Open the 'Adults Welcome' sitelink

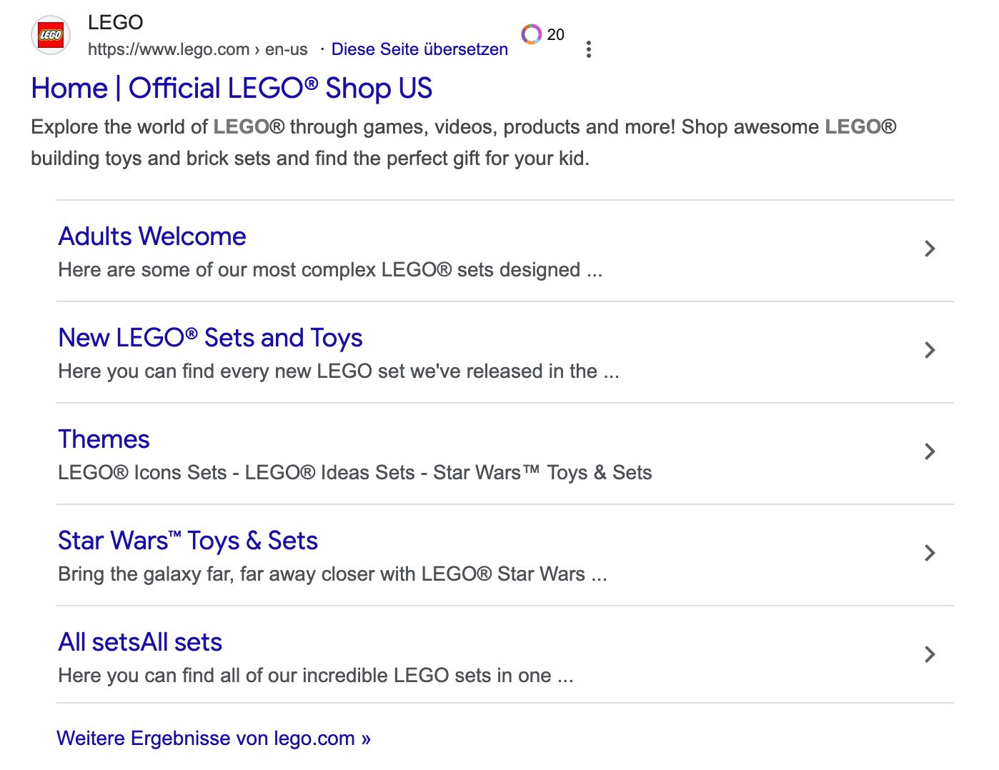pos(152,236)
